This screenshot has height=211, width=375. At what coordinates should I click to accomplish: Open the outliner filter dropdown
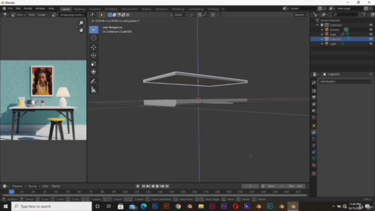point(365,15)
